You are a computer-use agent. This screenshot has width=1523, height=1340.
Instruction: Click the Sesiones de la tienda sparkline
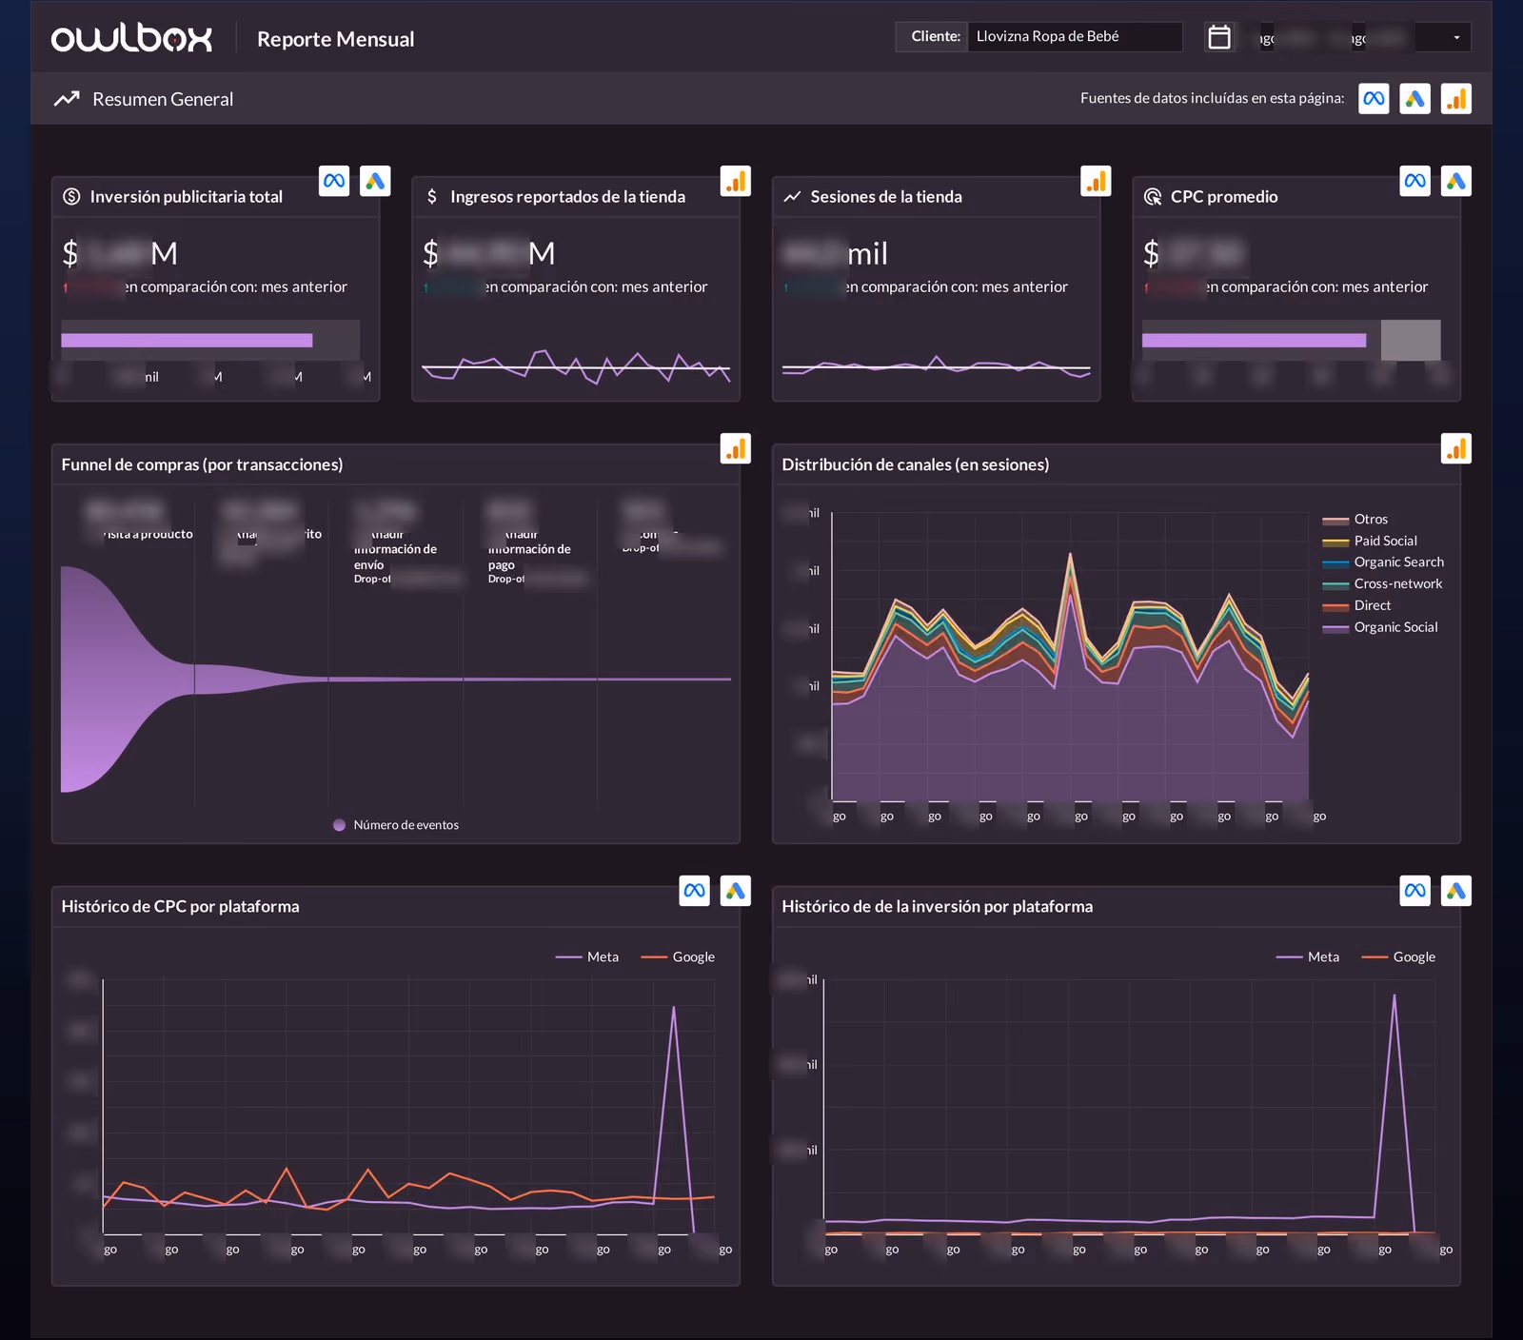pyautogui.click(x=937, y=366)
